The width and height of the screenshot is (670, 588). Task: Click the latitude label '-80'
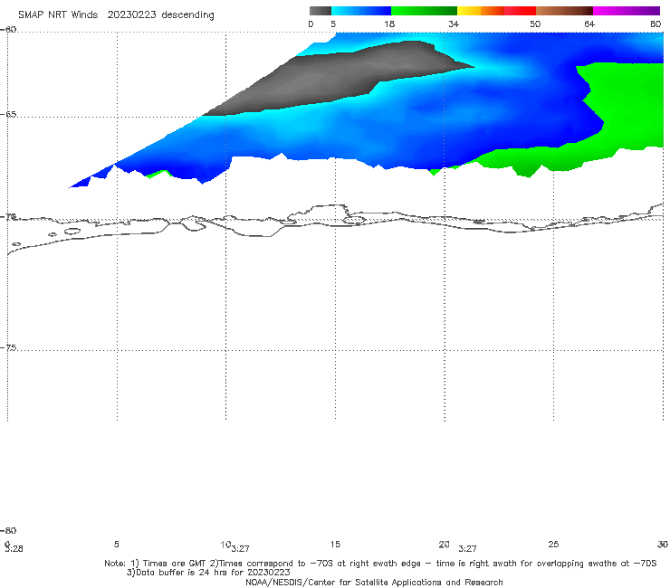(x=8, y=530)
